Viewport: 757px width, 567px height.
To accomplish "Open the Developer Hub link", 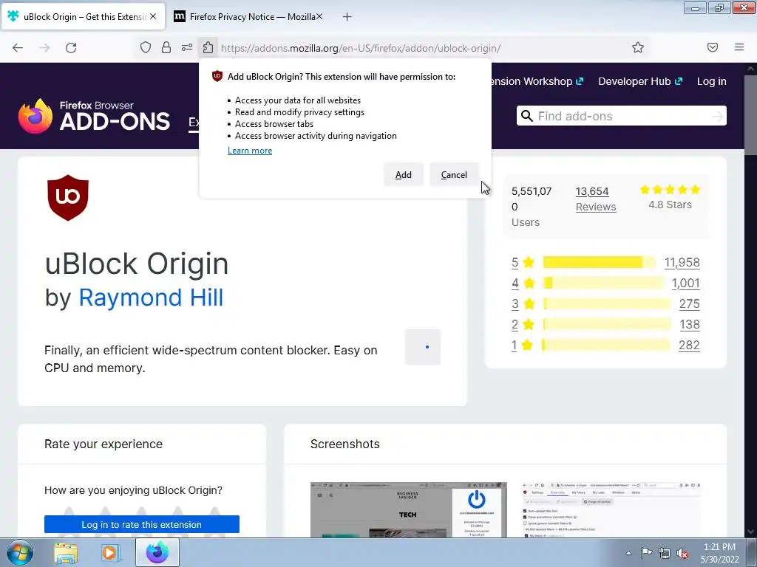I will coord(640,81).
